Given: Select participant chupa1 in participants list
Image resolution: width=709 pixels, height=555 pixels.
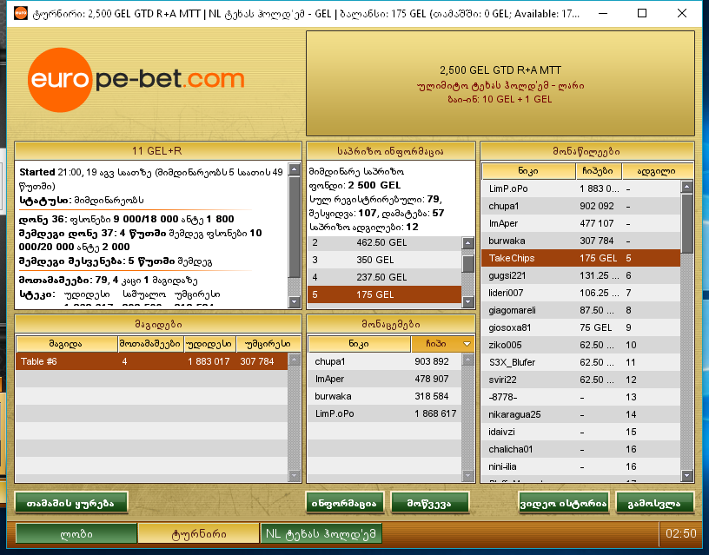Looking at the screenshot, I should point(581,206).
